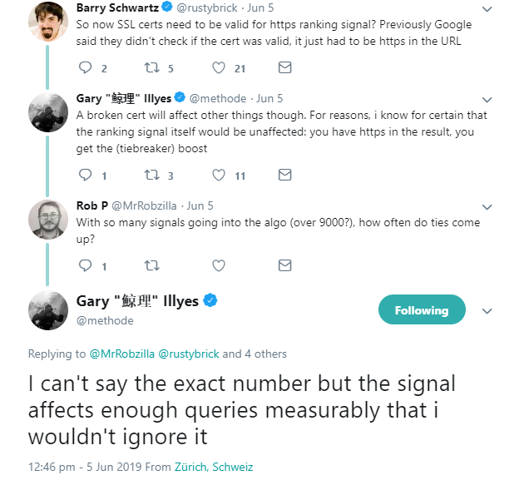This screenshot has width=519, height=480.
Task: Reply to Gary's broken cert tweet
Action: [85, 176]
